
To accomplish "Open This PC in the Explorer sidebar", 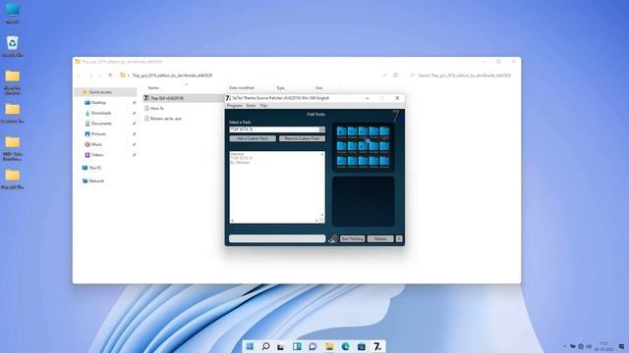I will 95,168.
